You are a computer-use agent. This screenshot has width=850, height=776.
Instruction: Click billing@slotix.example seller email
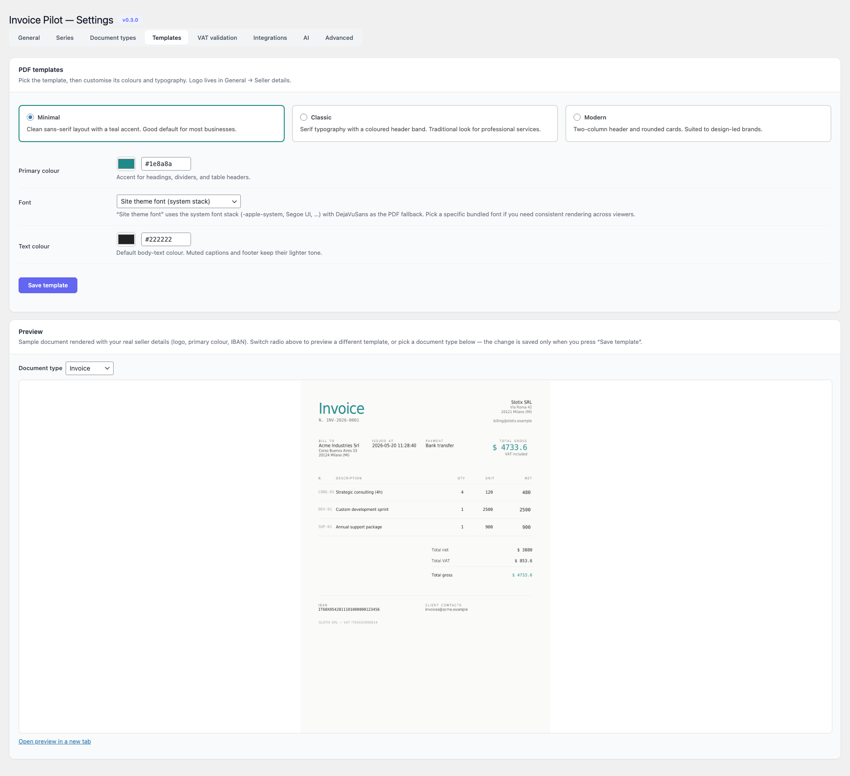512,421
